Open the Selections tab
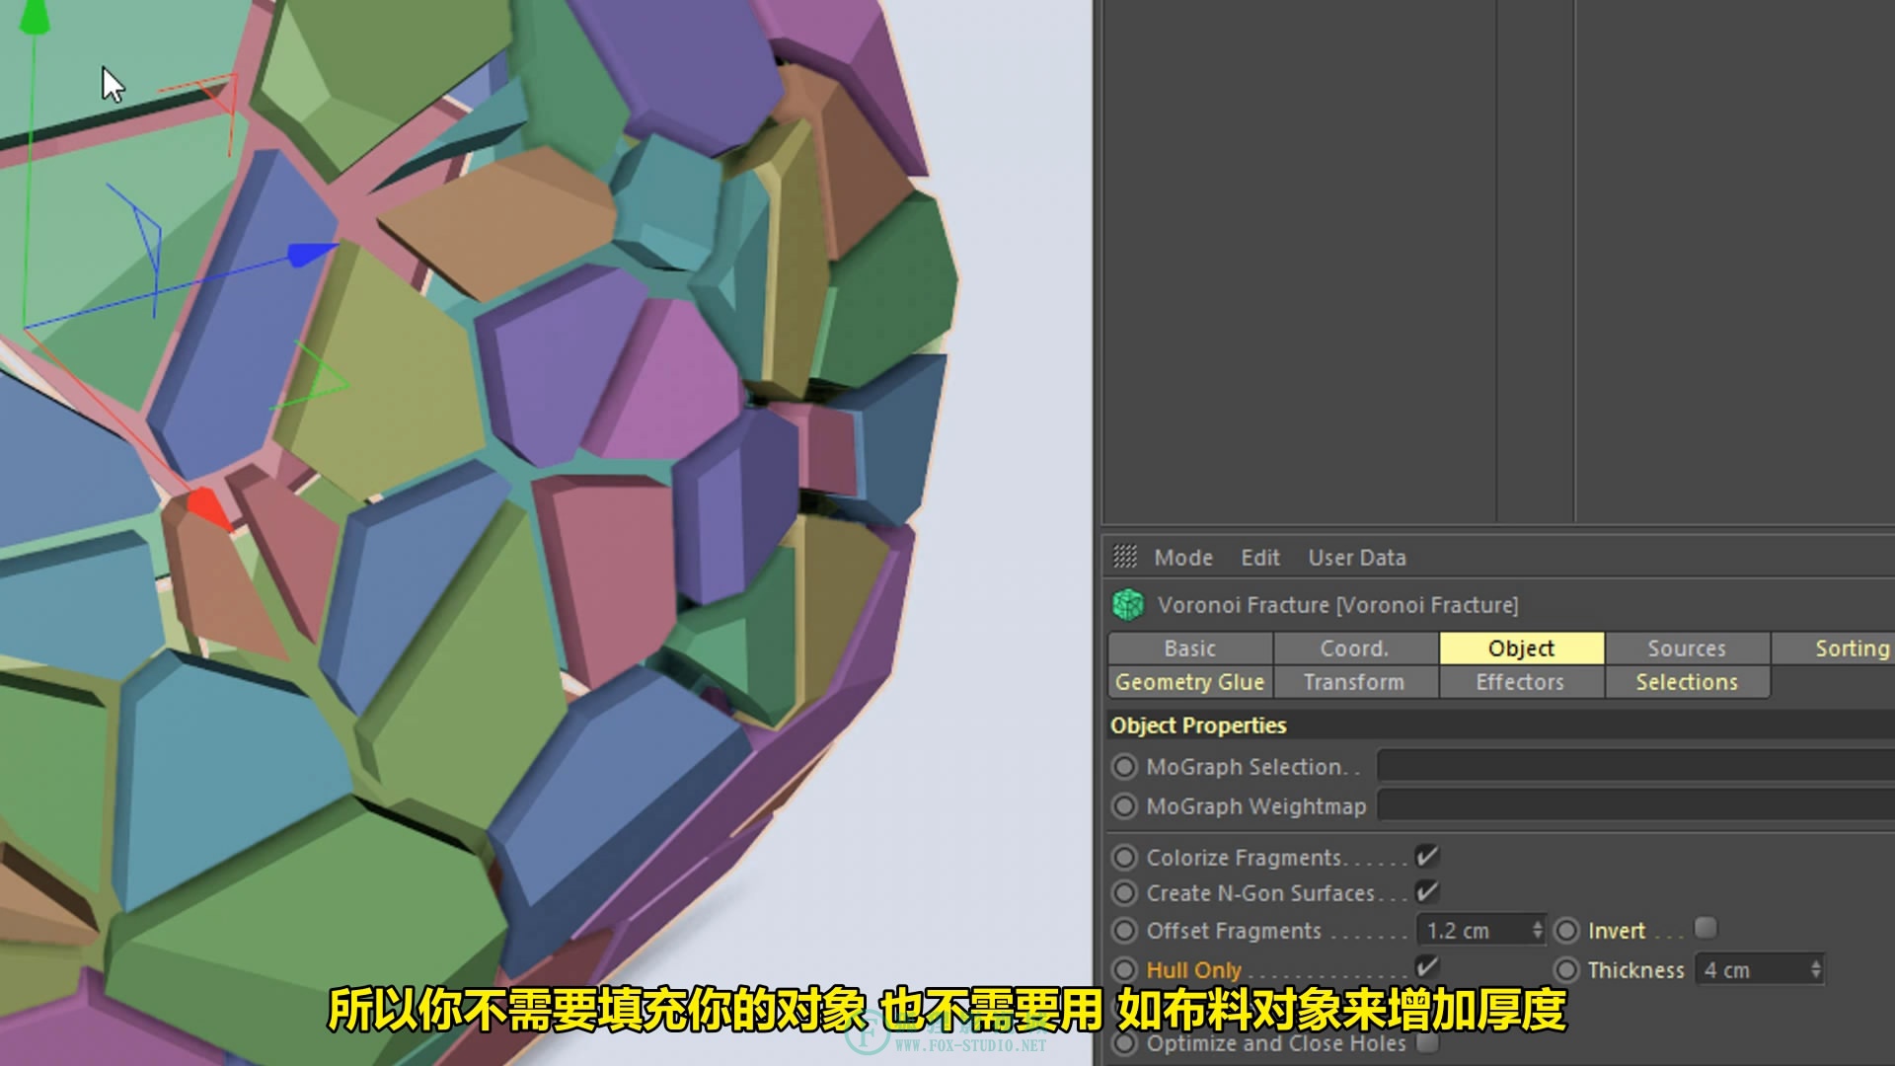The height and width of the screenshot is (1066, 1895). 1687,682
